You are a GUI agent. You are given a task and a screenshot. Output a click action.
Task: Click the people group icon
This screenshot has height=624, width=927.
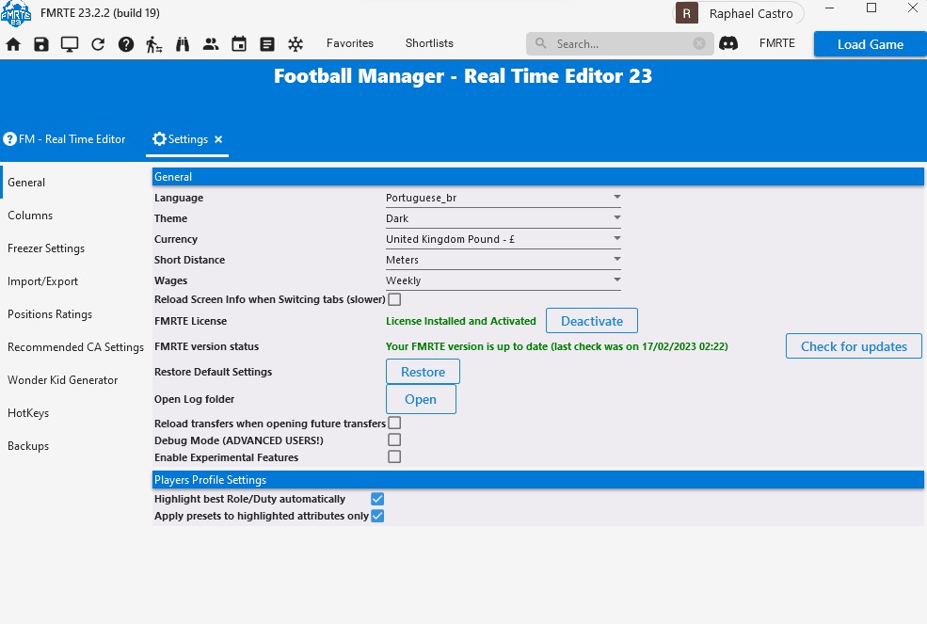click(x=211, y=44)
